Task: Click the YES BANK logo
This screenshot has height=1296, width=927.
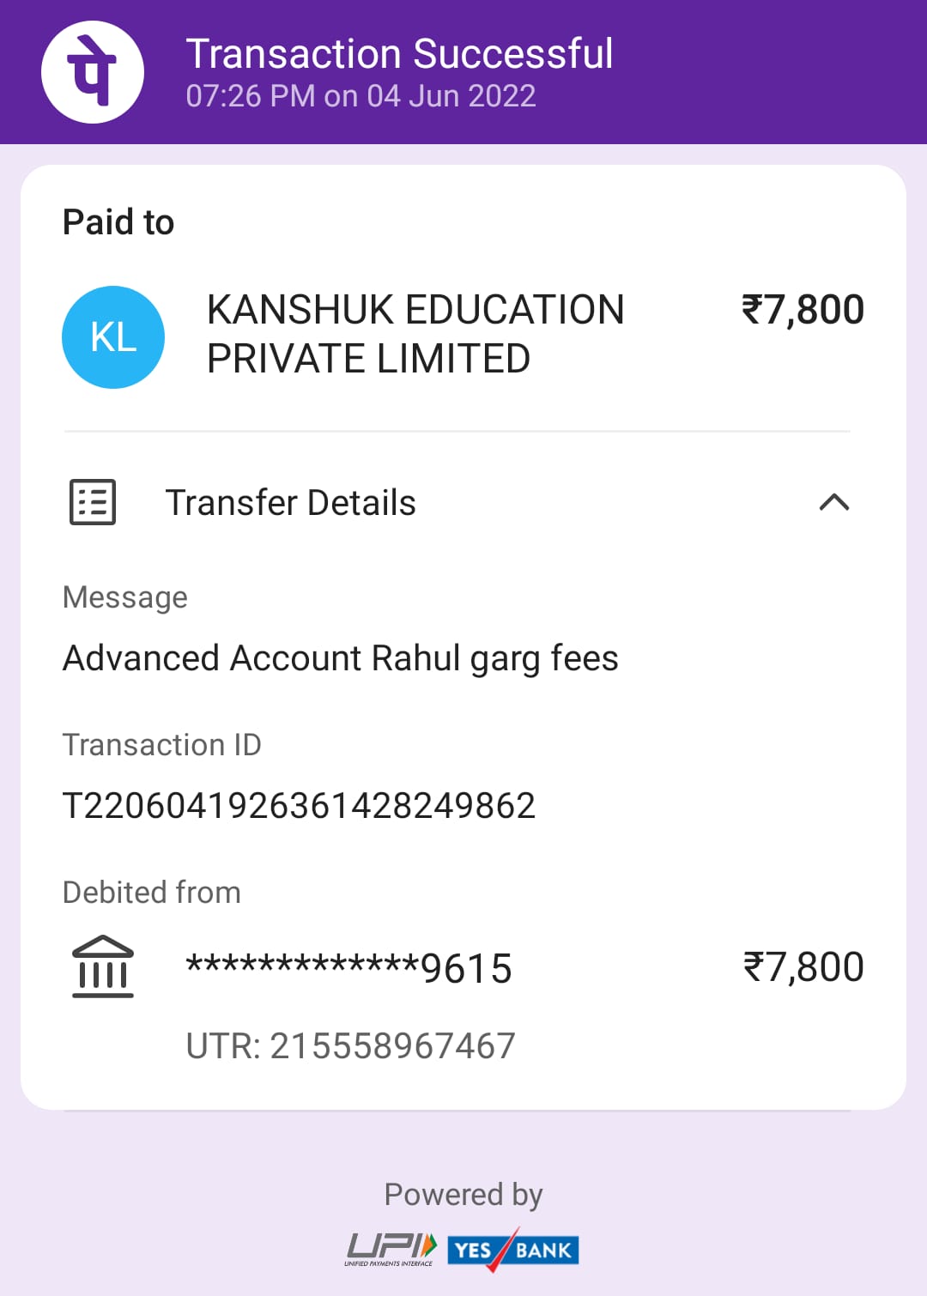Action: click(x=513, y=1250)
